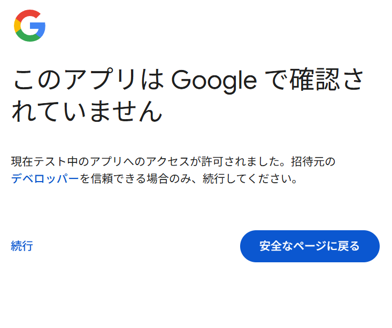Select the heading's second line "れていません"
Viewport: 392px width, 328px height.
87,111
